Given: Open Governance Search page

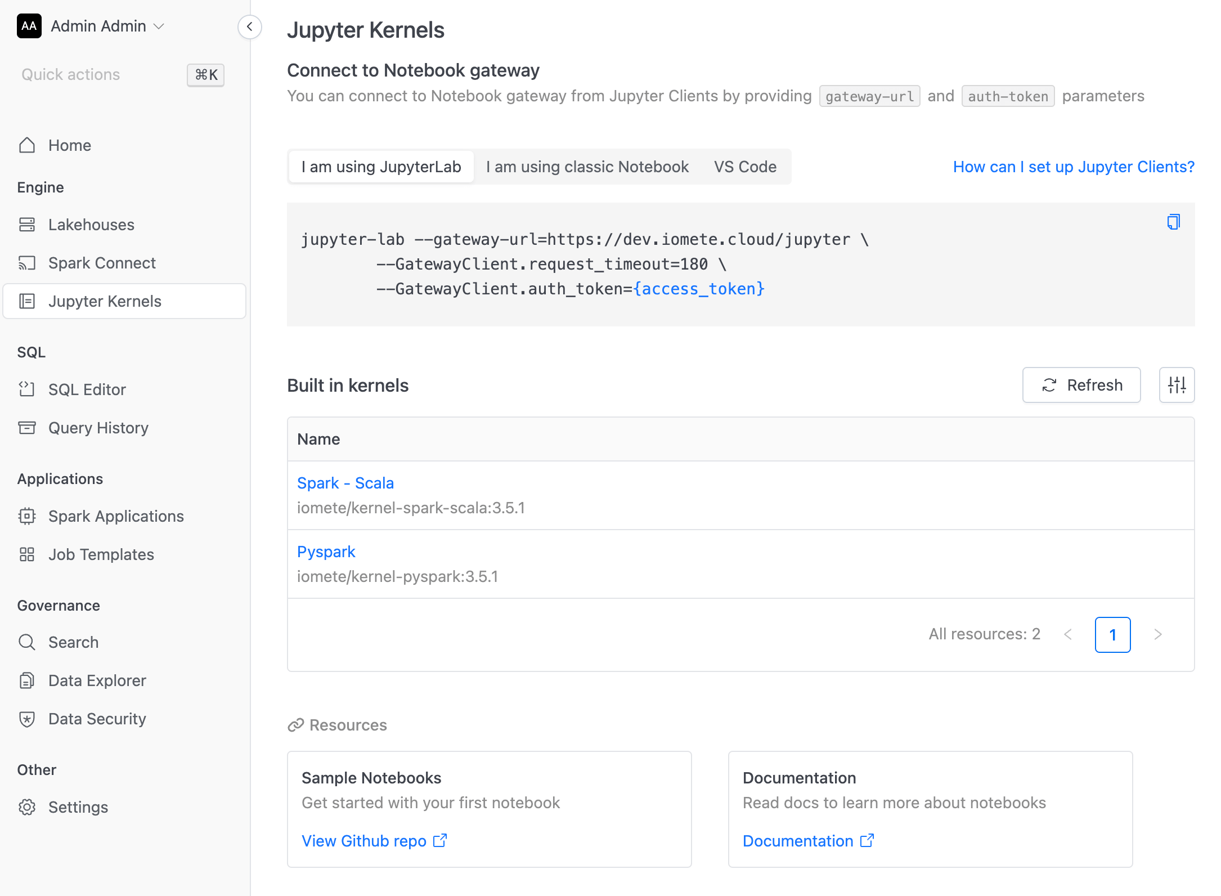Looking at the screenshot, I should 73,642.
